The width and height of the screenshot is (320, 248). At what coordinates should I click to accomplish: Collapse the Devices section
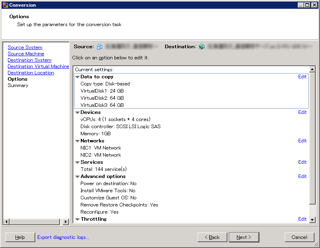[78, 113]
